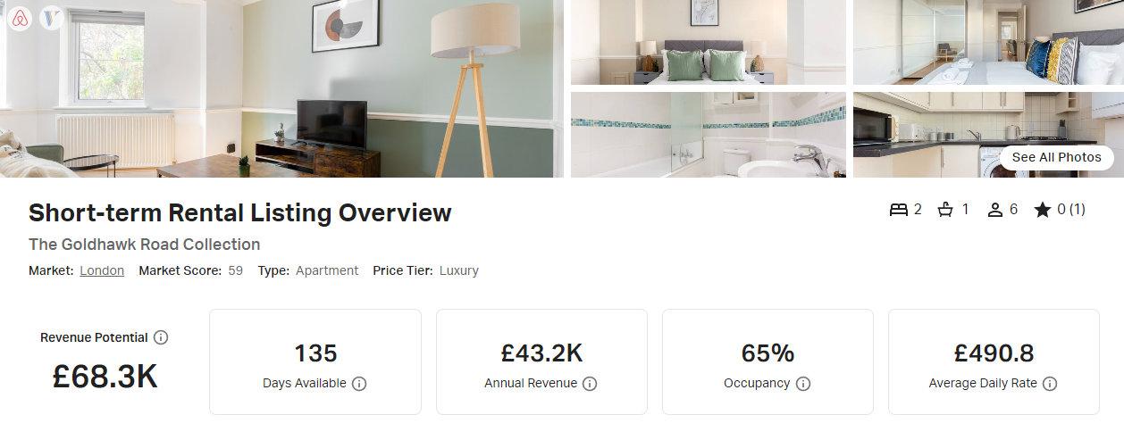Click the Vrbo logo icon
Screen dimensions: 1124x440
coord(51,19)
